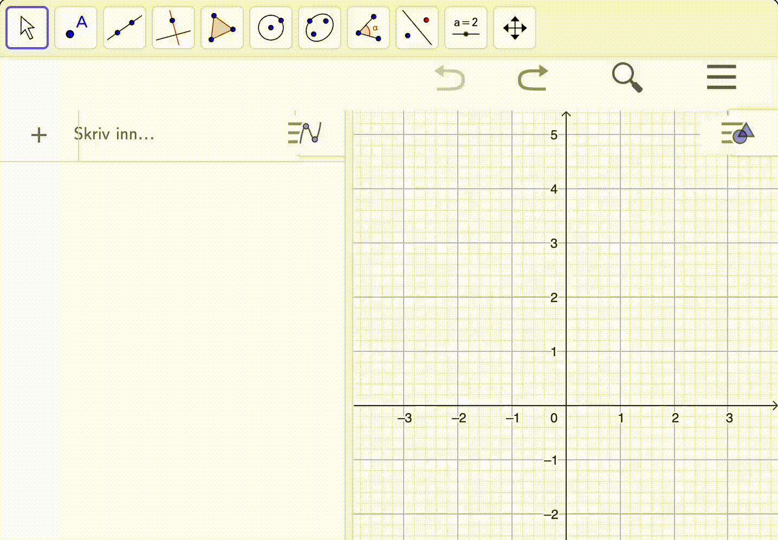778x540 pixels.
Task: Select the Move Graphics View tool
Action: point(515,28)
